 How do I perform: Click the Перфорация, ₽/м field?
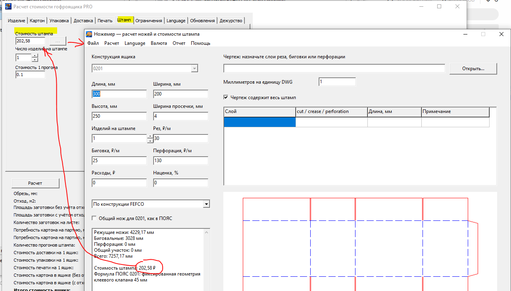[x=181, y=161]
